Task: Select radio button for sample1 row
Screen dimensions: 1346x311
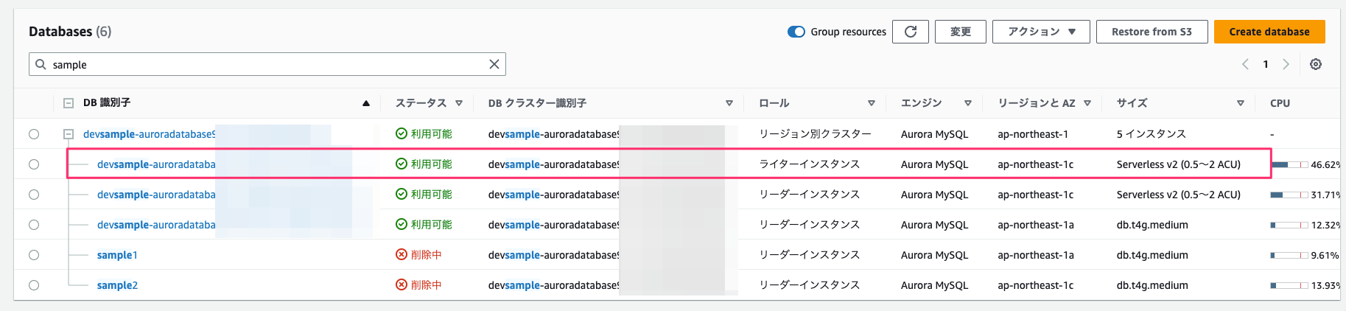Action: (x=34, y=255)
